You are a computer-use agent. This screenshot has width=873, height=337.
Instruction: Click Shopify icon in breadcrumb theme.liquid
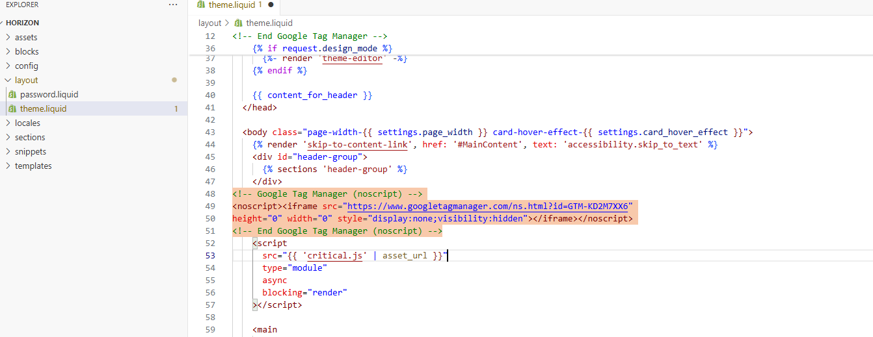238,23
